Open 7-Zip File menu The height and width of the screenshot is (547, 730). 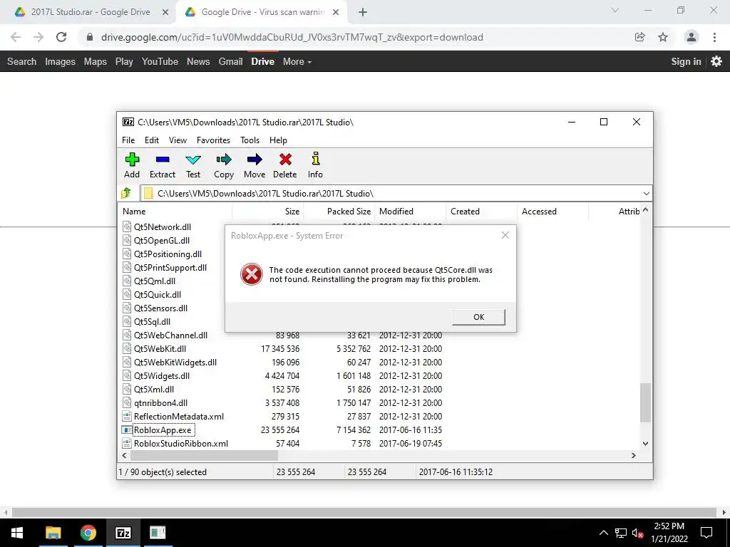coord(128,140)
